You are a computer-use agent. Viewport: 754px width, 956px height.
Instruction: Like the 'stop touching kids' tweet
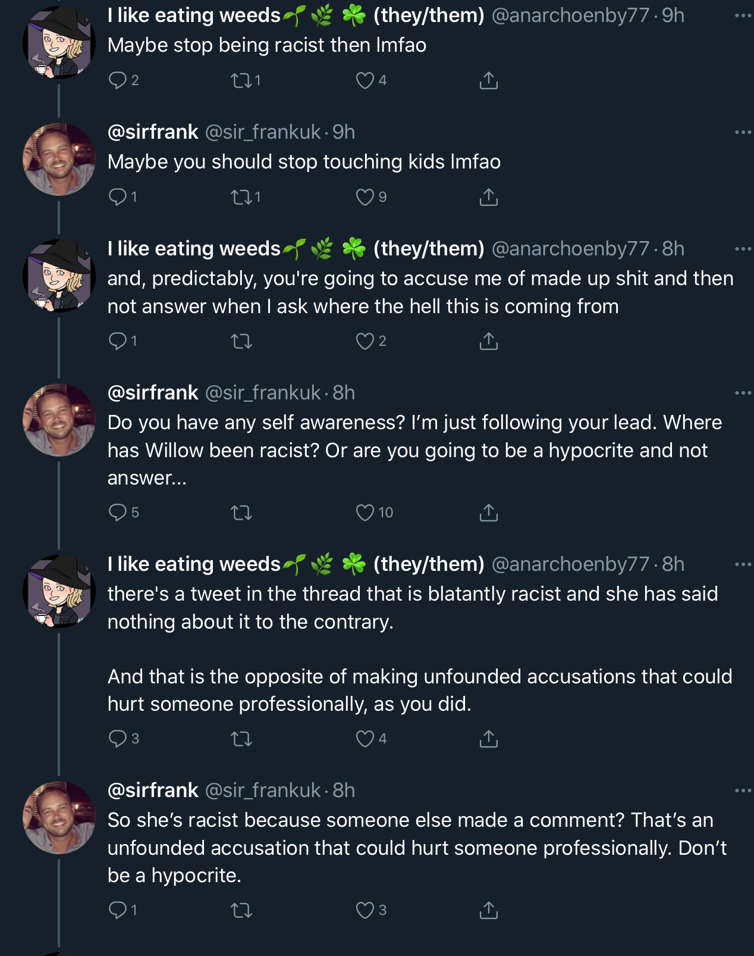(x=365, y=197)
